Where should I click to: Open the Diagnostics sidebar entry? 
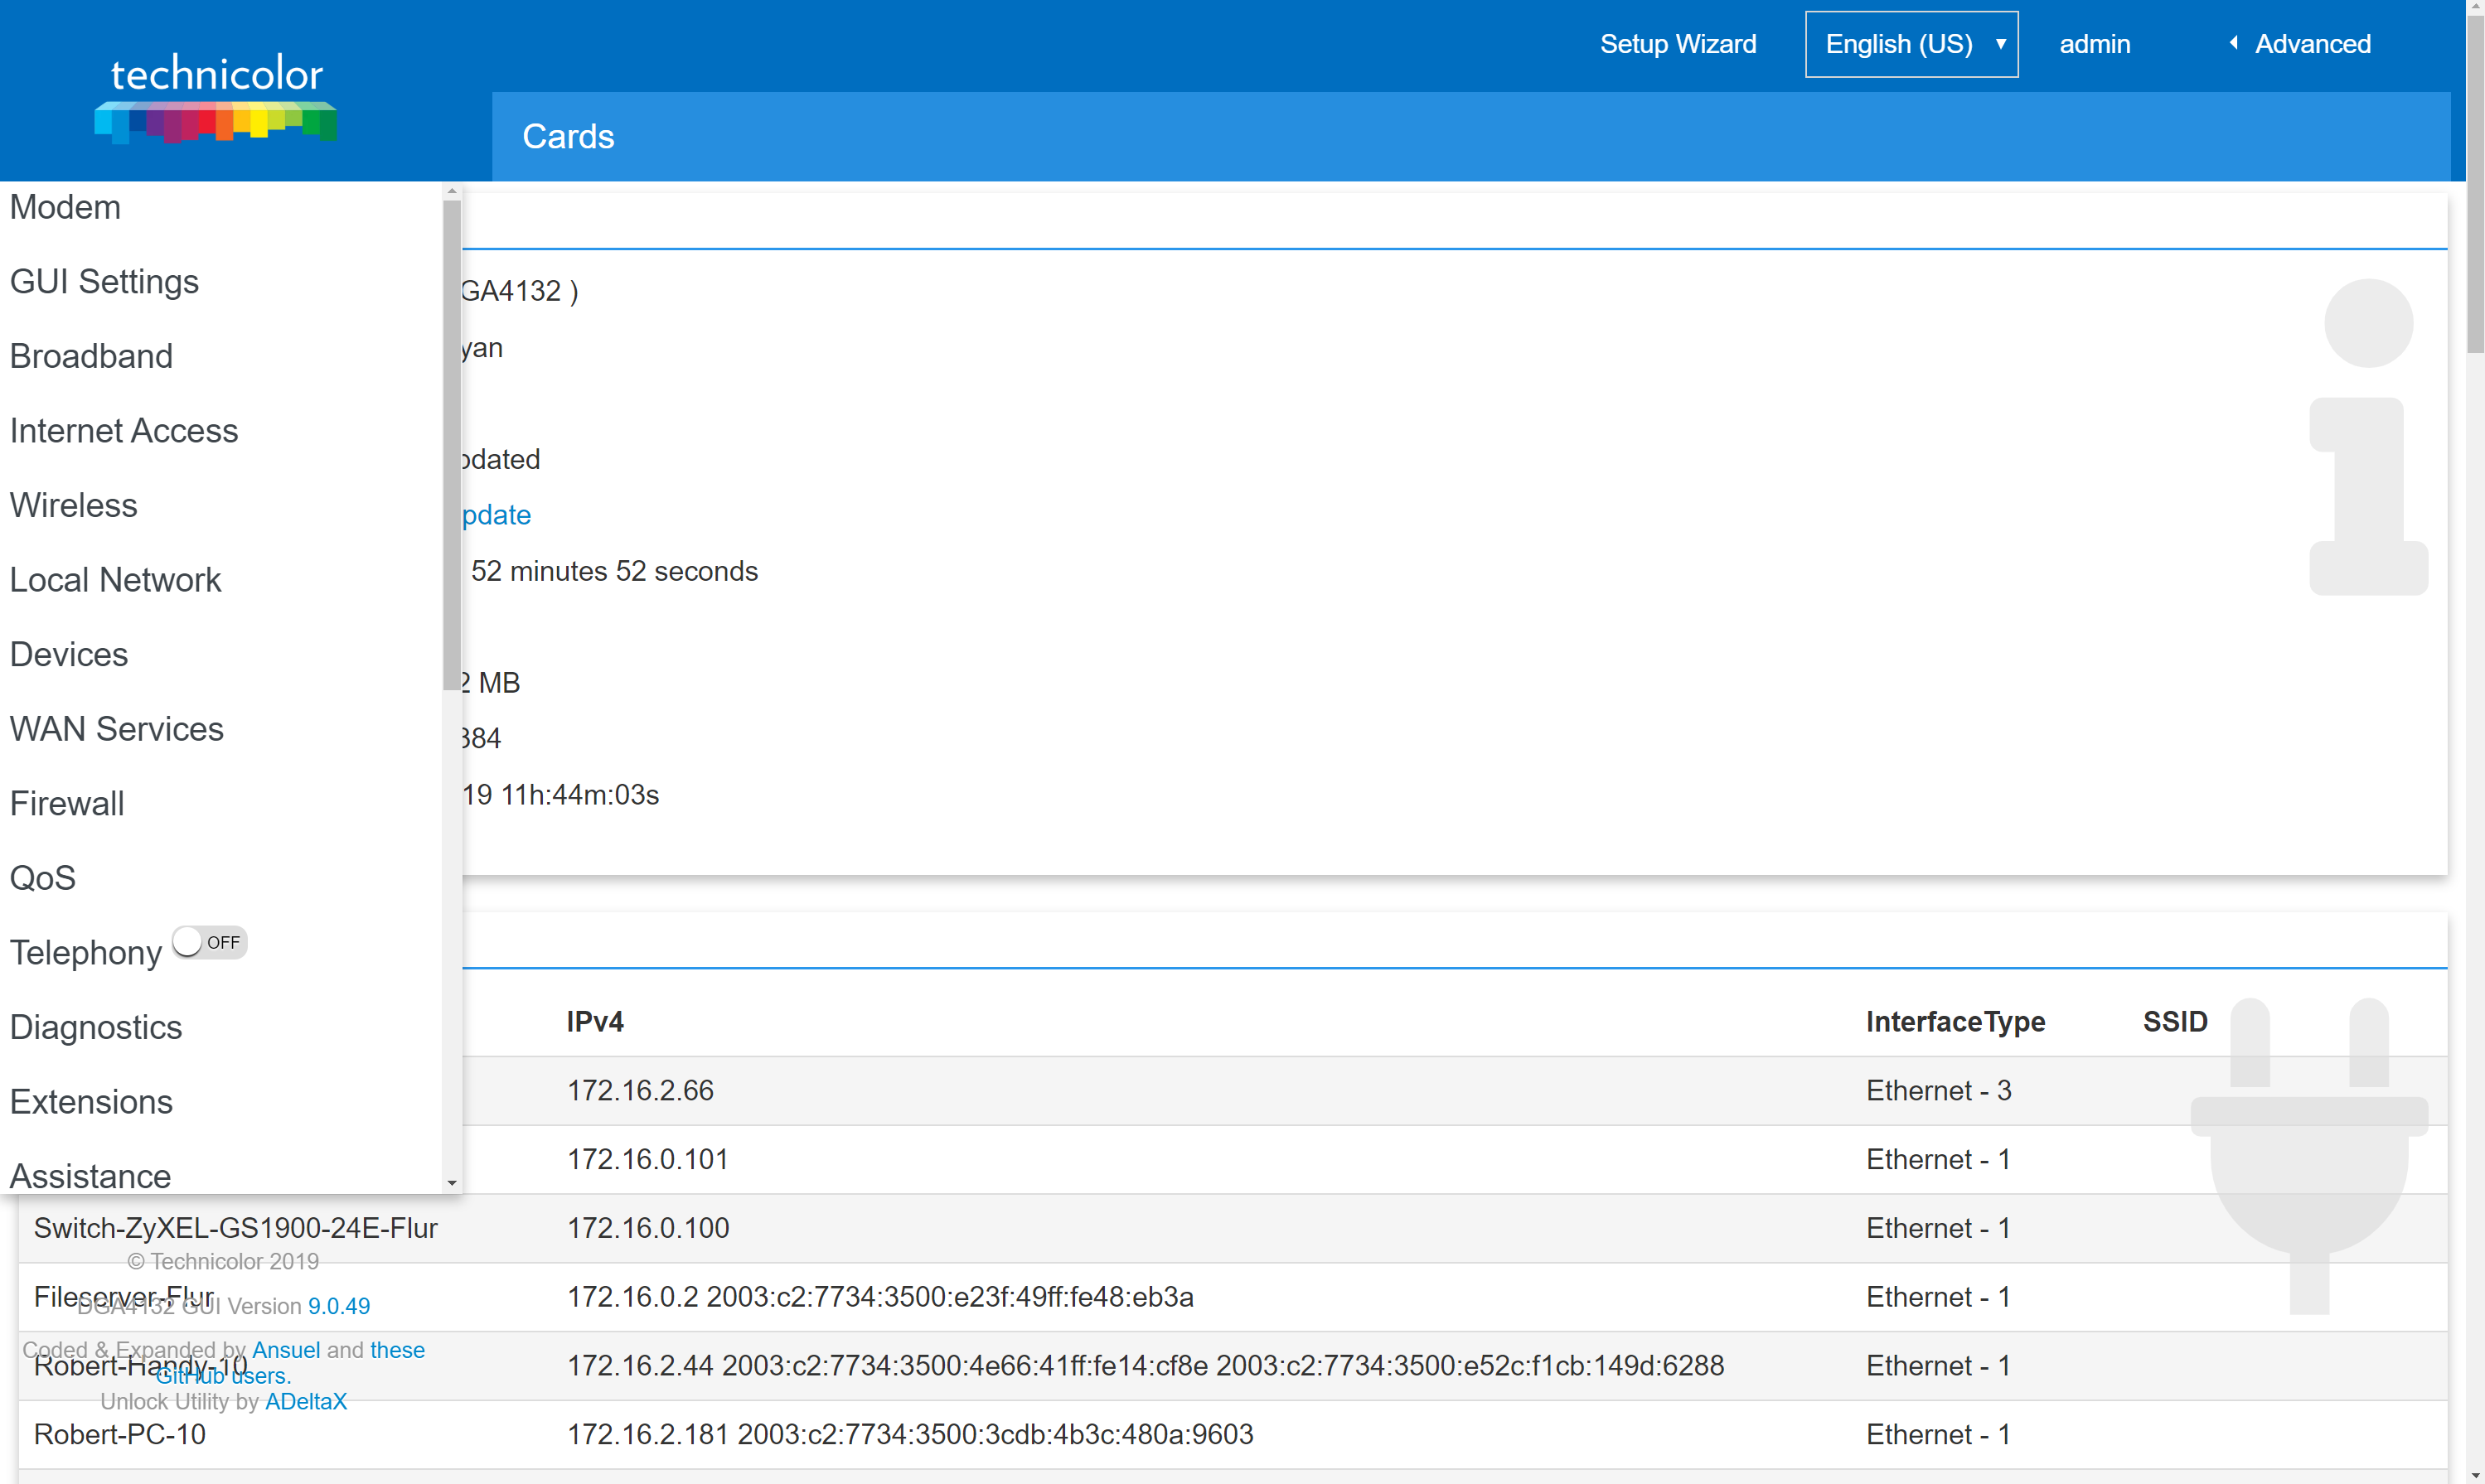pos(96,1027)
